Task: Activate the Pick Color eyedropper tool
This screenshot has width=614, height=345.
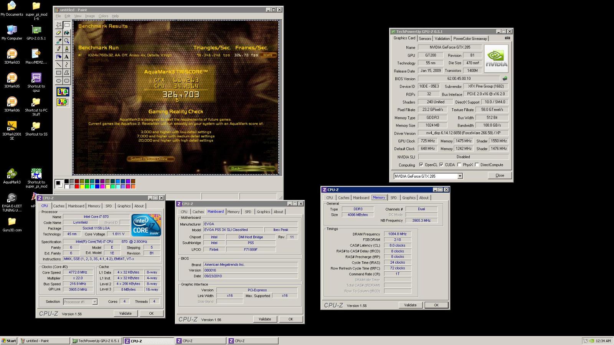Action: point(59,41)
